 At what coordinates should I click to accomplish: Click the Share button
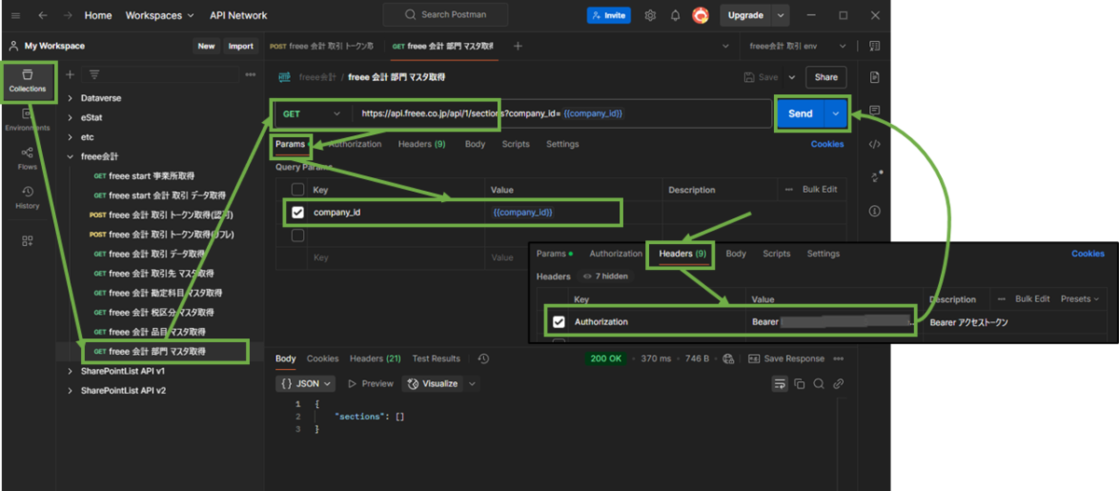point(826,77)
